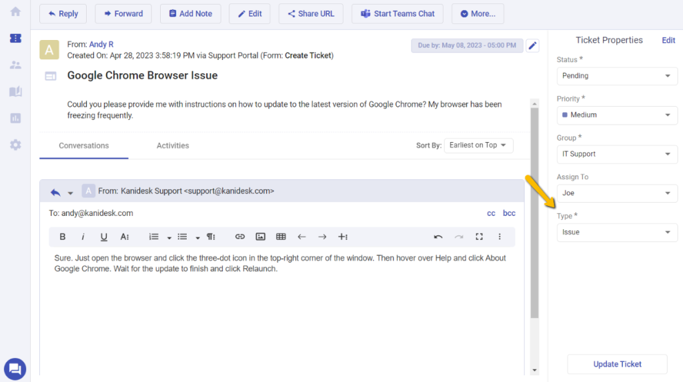Open the Home icon in sidebar
Screen dimensions: 683x382
(15, 12)
